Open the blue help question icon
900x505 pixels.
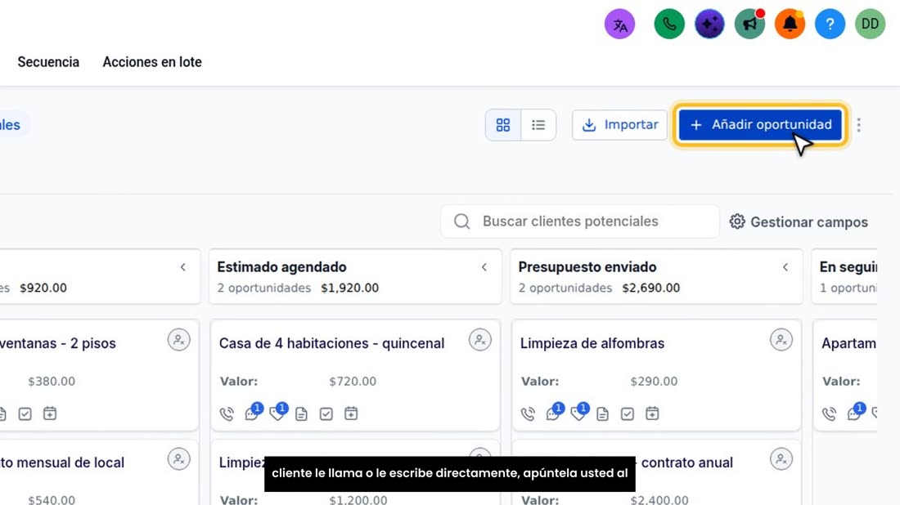[x=830, y=24]
